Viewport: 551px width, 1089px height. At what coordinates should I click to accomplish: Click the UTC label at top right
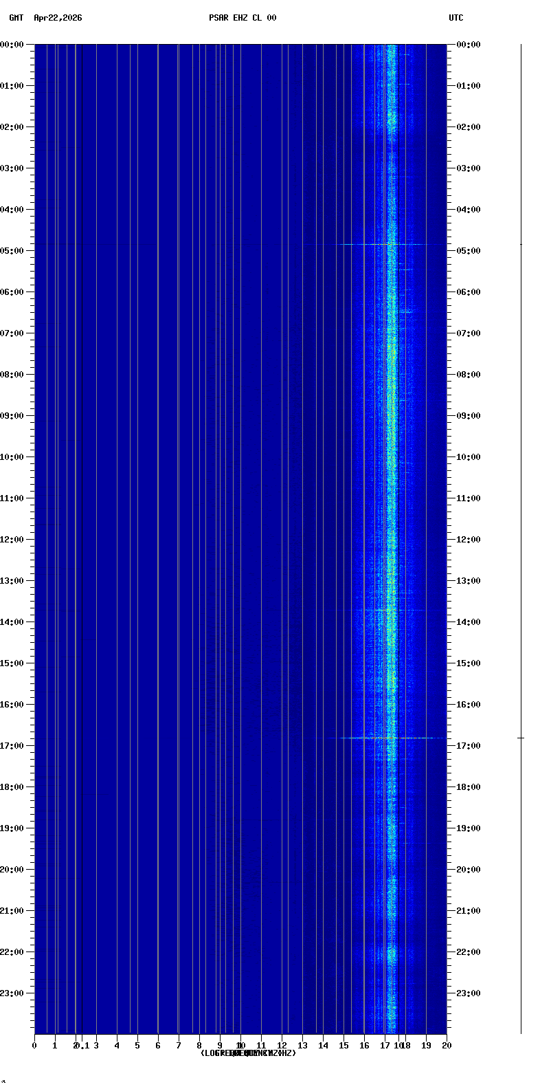456,18
